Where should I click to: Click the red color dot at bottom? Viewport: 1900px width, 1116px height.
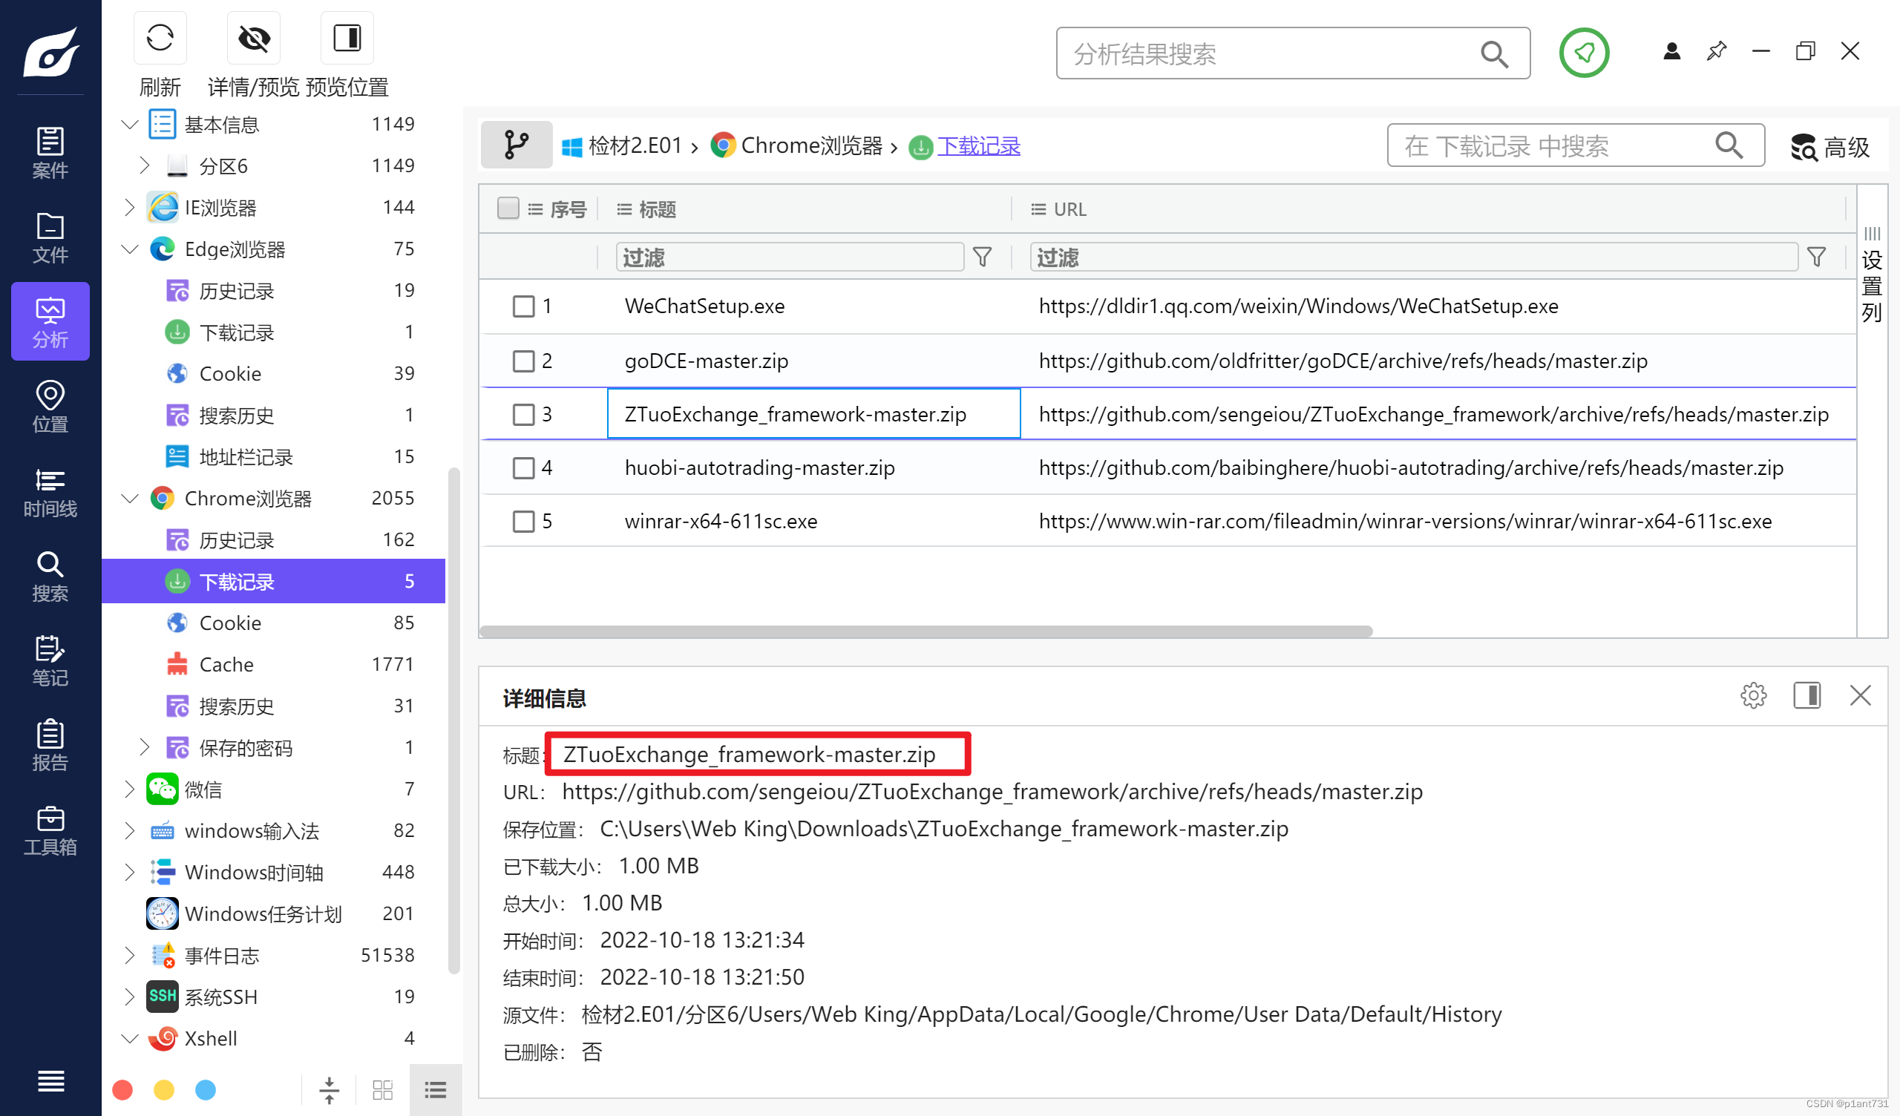(x=122, y=1089)
